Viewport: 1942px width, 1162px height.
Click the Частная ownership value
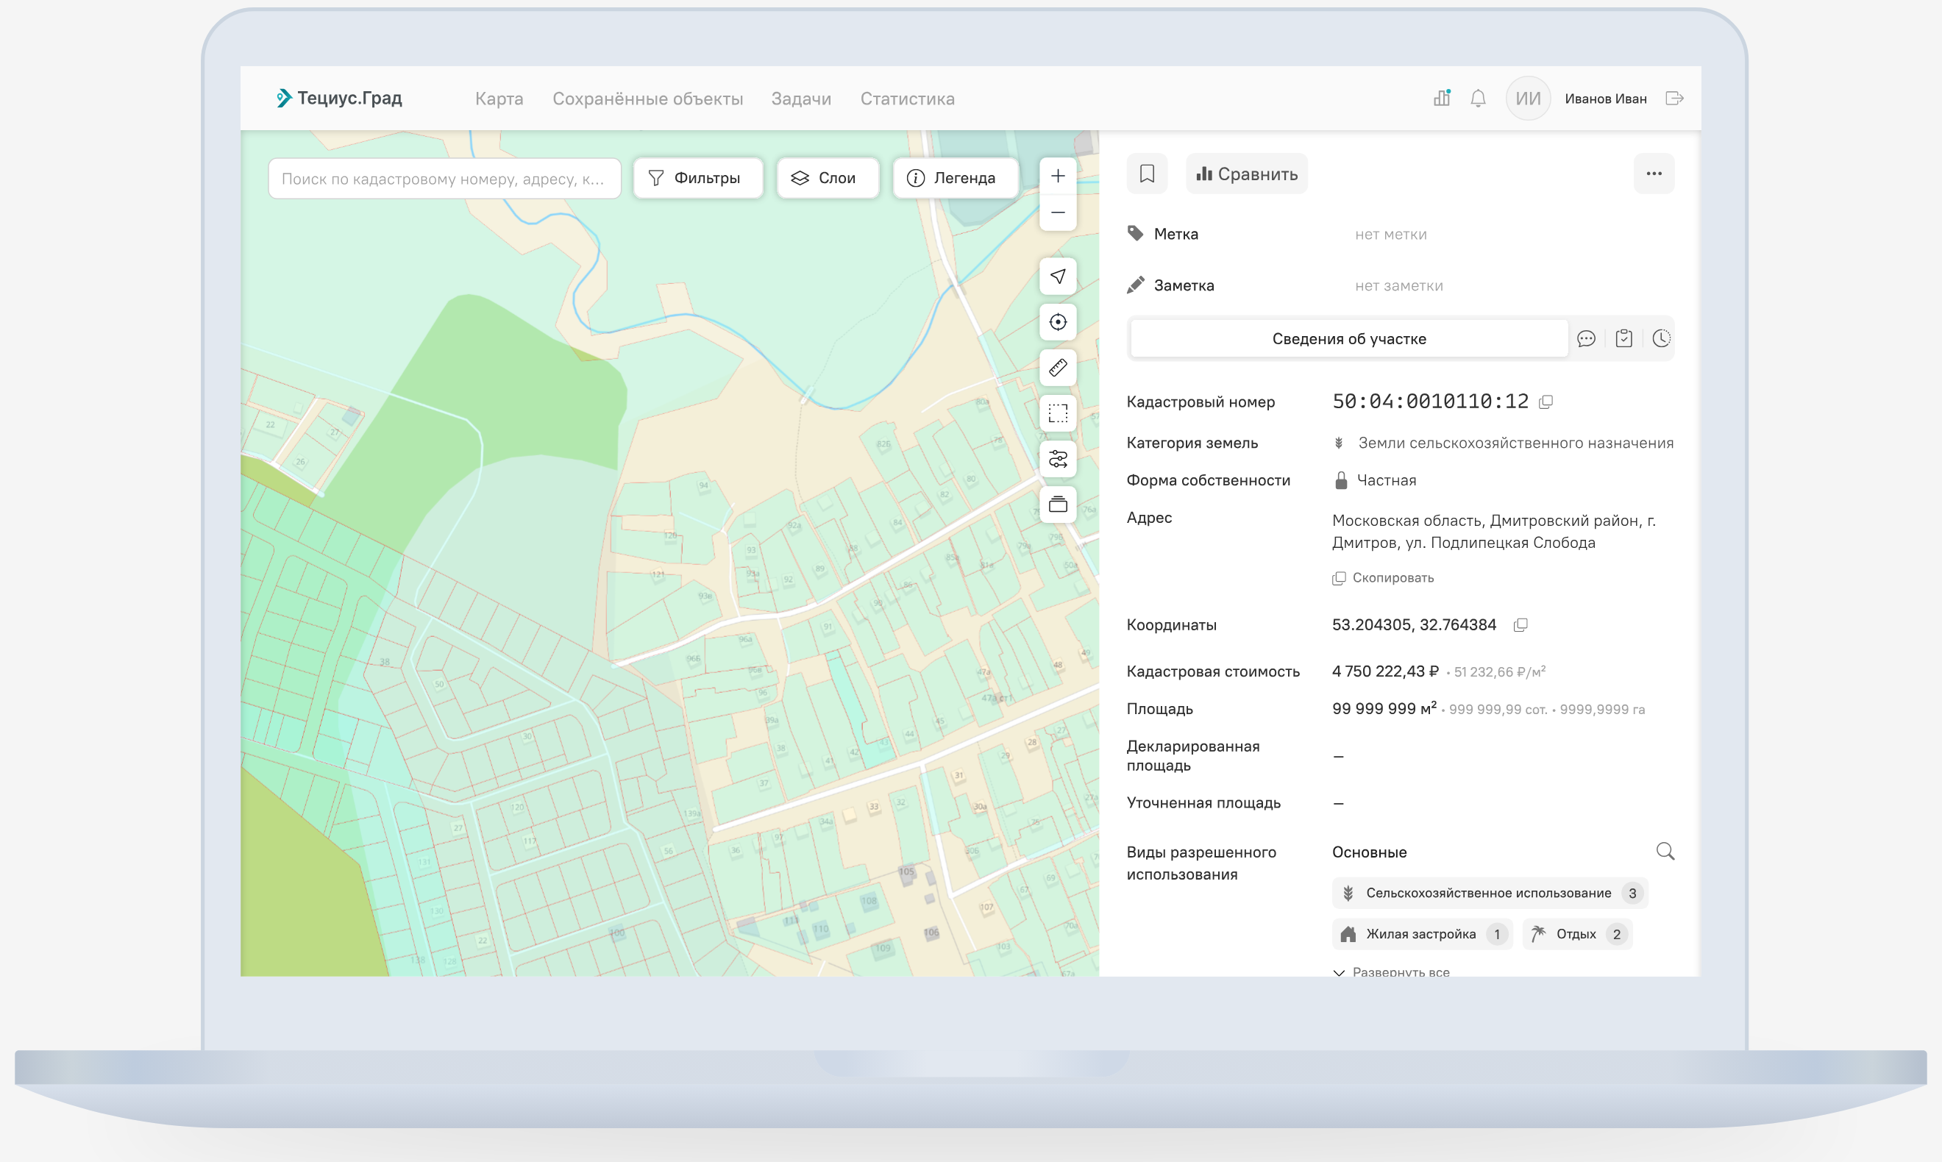[1386, 480]
